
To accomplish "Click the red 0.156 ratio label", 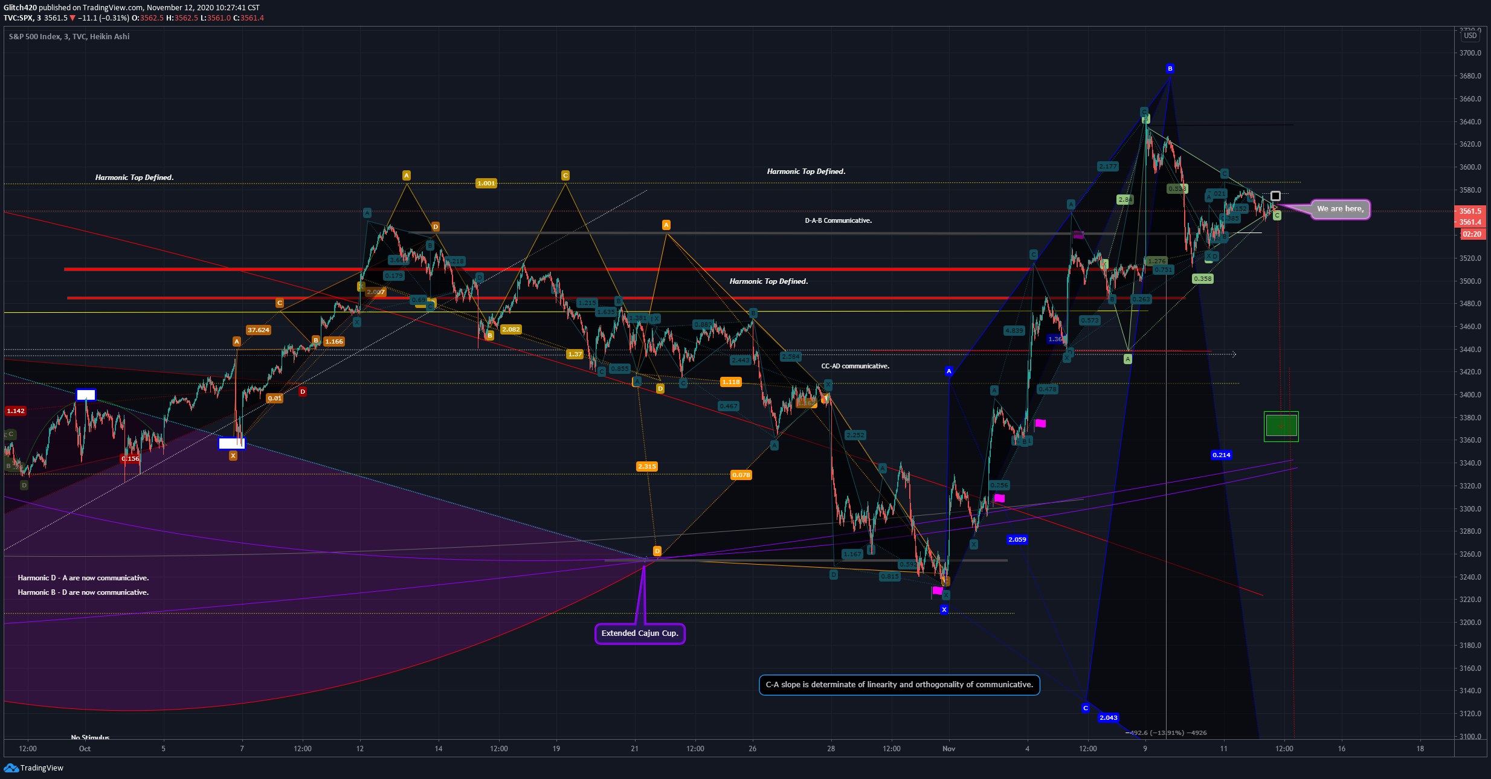I will pyautogui.click(x=130, y=459).
